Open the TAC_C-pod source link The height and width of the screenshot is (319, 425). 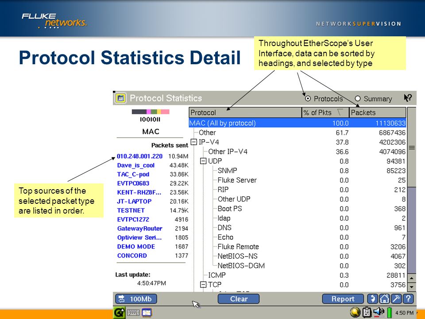point(133,175)
